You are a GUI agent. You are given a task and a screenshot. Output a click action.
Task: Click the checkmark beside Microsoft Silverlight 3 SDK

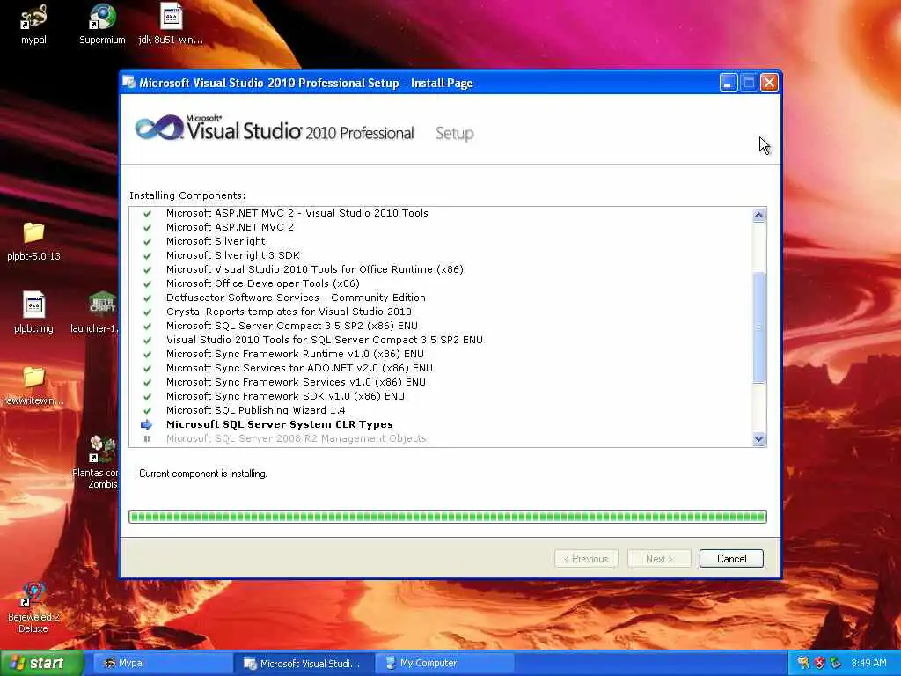click(x=147, y=256)
